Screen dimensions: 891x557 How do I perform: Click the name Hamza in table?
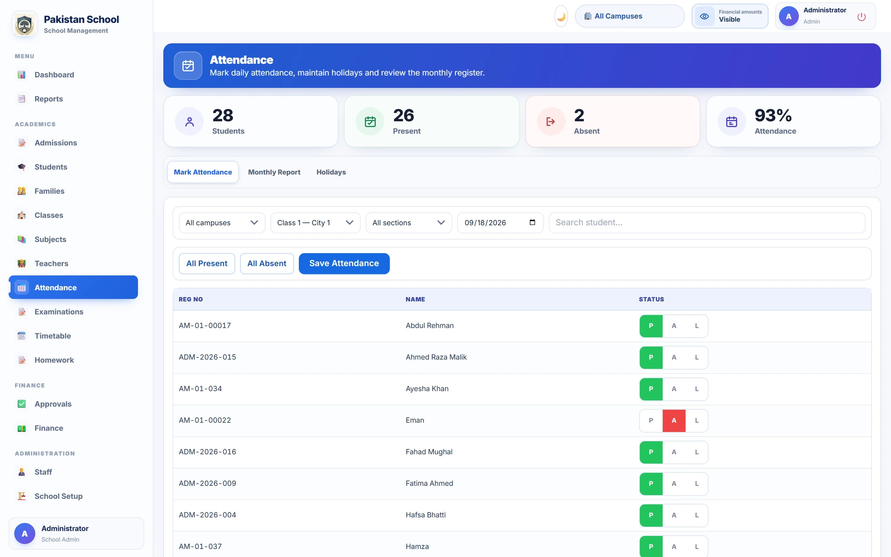(x=417, y=546)
